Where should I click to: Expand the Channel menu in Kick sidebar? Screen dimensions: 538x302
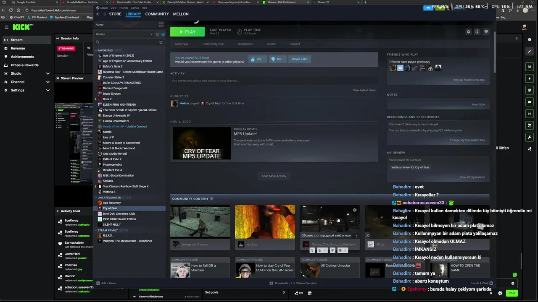click(48, 82)
